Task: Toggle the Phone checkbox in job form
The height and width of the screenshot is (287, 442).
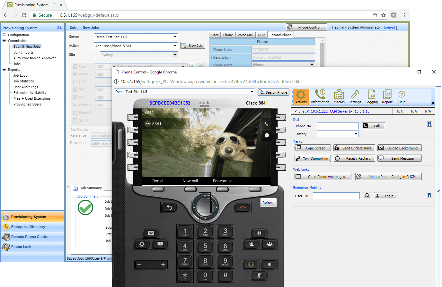Action: 75,74
